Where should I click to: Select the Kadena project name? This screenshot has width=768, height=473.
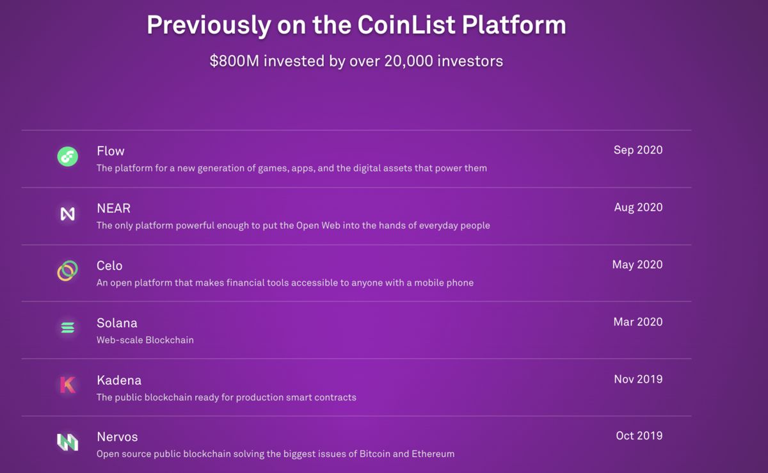(x=119, y=380)
